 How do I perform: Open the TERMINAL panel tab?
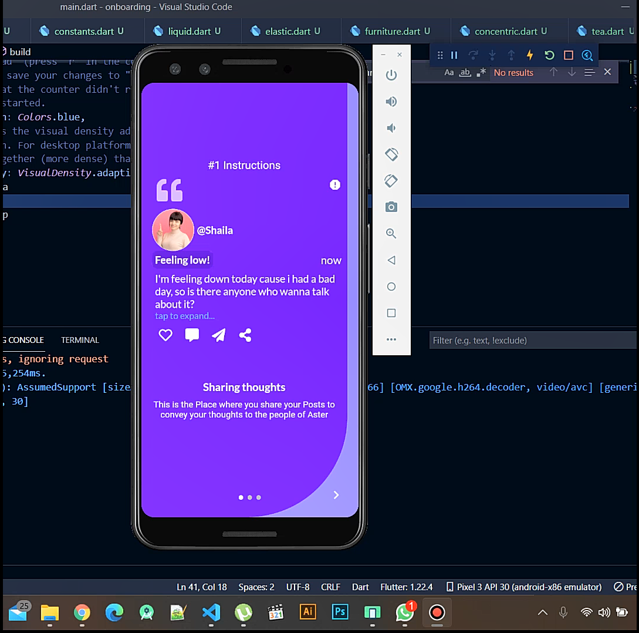[x=80, y=340]
